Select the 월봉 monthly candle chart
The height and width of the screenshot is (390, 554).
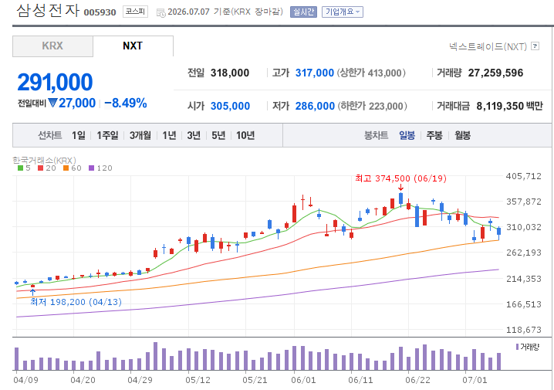(x=462, y=135)
